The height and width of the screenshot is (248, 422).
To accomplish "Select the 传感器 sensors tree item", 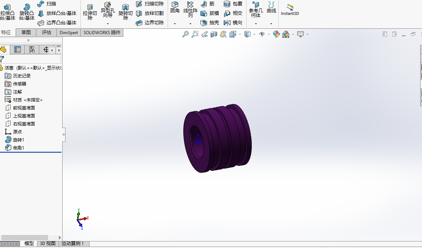I will coord(16,84).
